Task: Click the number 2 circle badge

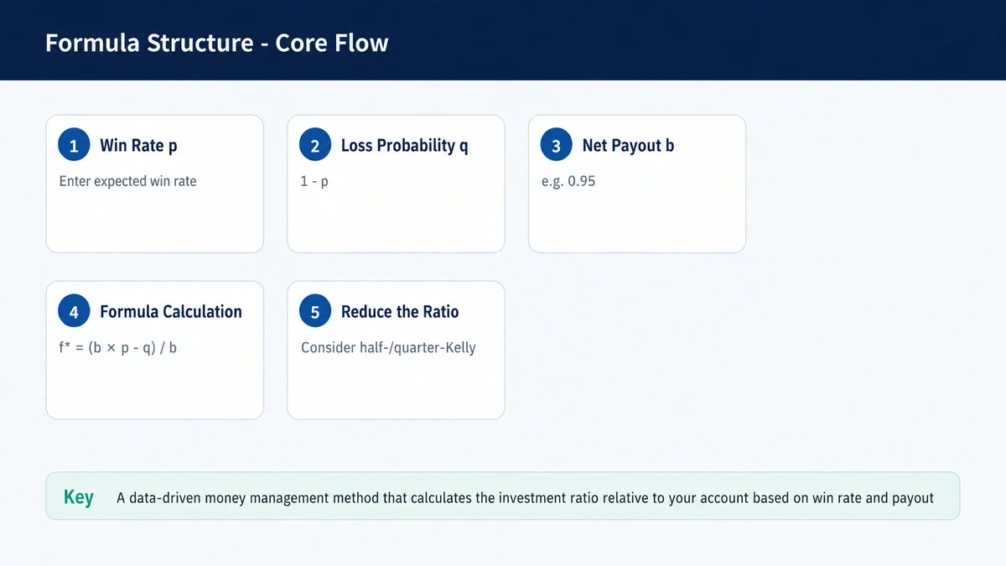Action: tap(315, 146)
